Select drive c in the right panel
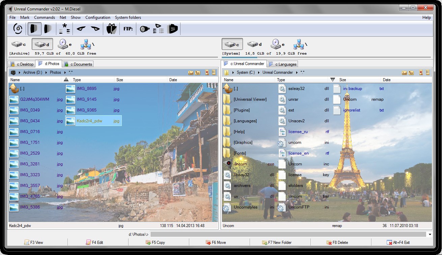Image resolution: width=442 pixels, height=255 pixels. click(232, 44)
